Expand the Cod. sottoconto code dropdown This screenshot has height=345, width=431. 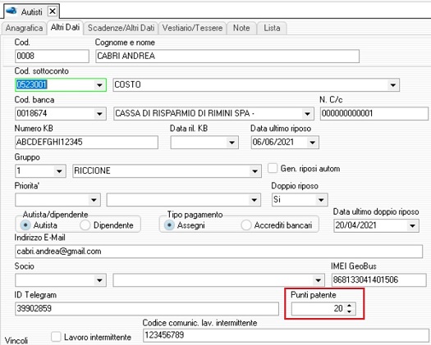99,85
